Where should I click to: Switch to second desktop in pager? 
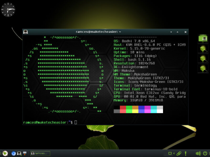point(203,49)
